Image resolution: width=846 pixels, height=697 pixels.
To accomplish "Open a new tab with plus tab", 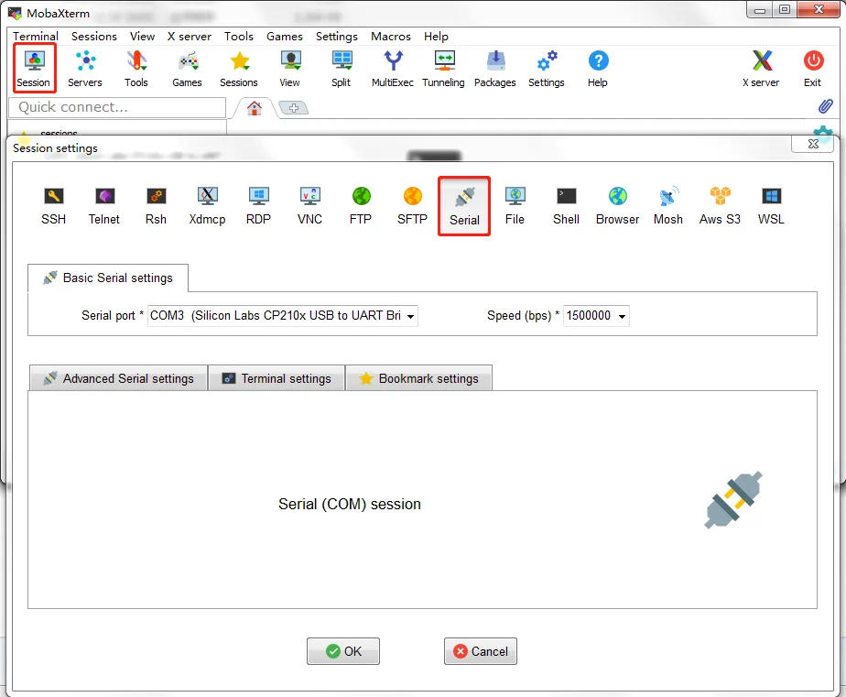I will tap(294, 108).
